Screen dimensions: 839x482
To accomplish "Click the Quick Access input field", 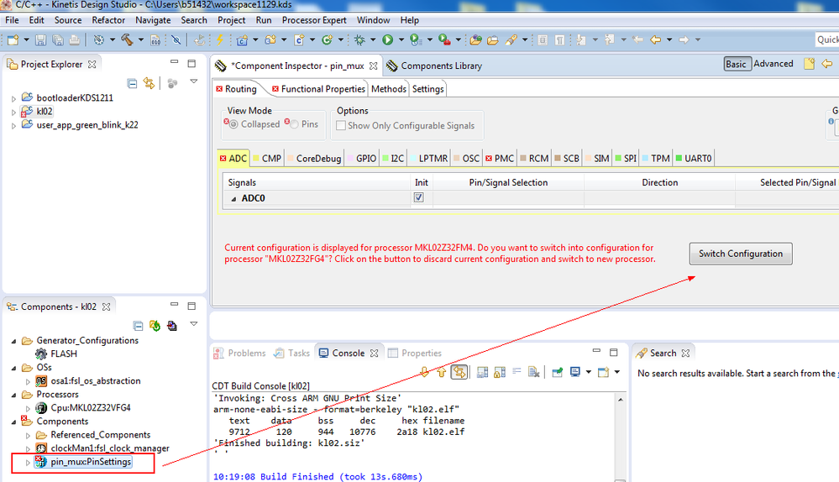I will pyautogui.click(x=827, y=39).
